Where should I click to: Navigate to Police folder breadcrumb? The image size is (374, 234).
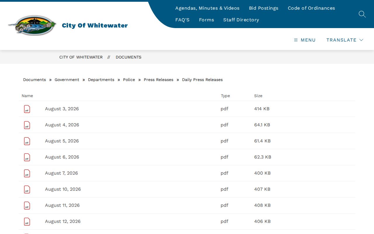point(129,80)
